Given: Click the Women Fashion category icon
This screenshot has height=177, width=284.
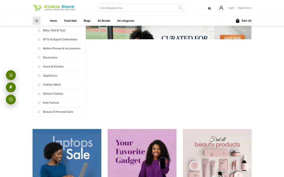Looking at the screenshot, I should pos(39,94).
